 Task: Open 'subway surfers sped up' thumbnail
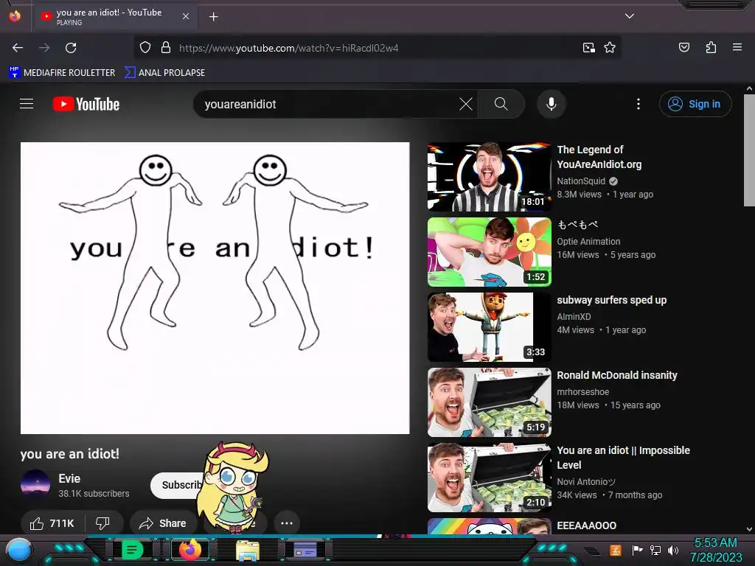[x=490, y=326]
